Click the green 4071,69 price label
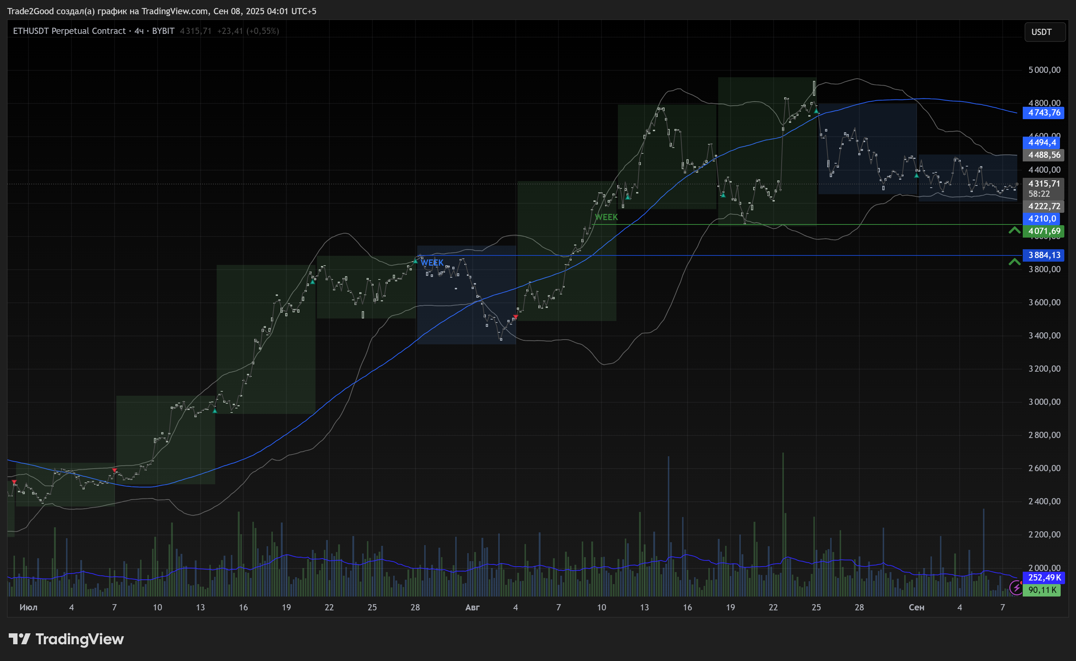This screenshot has width=1076, height=661. click(1044, 231)
